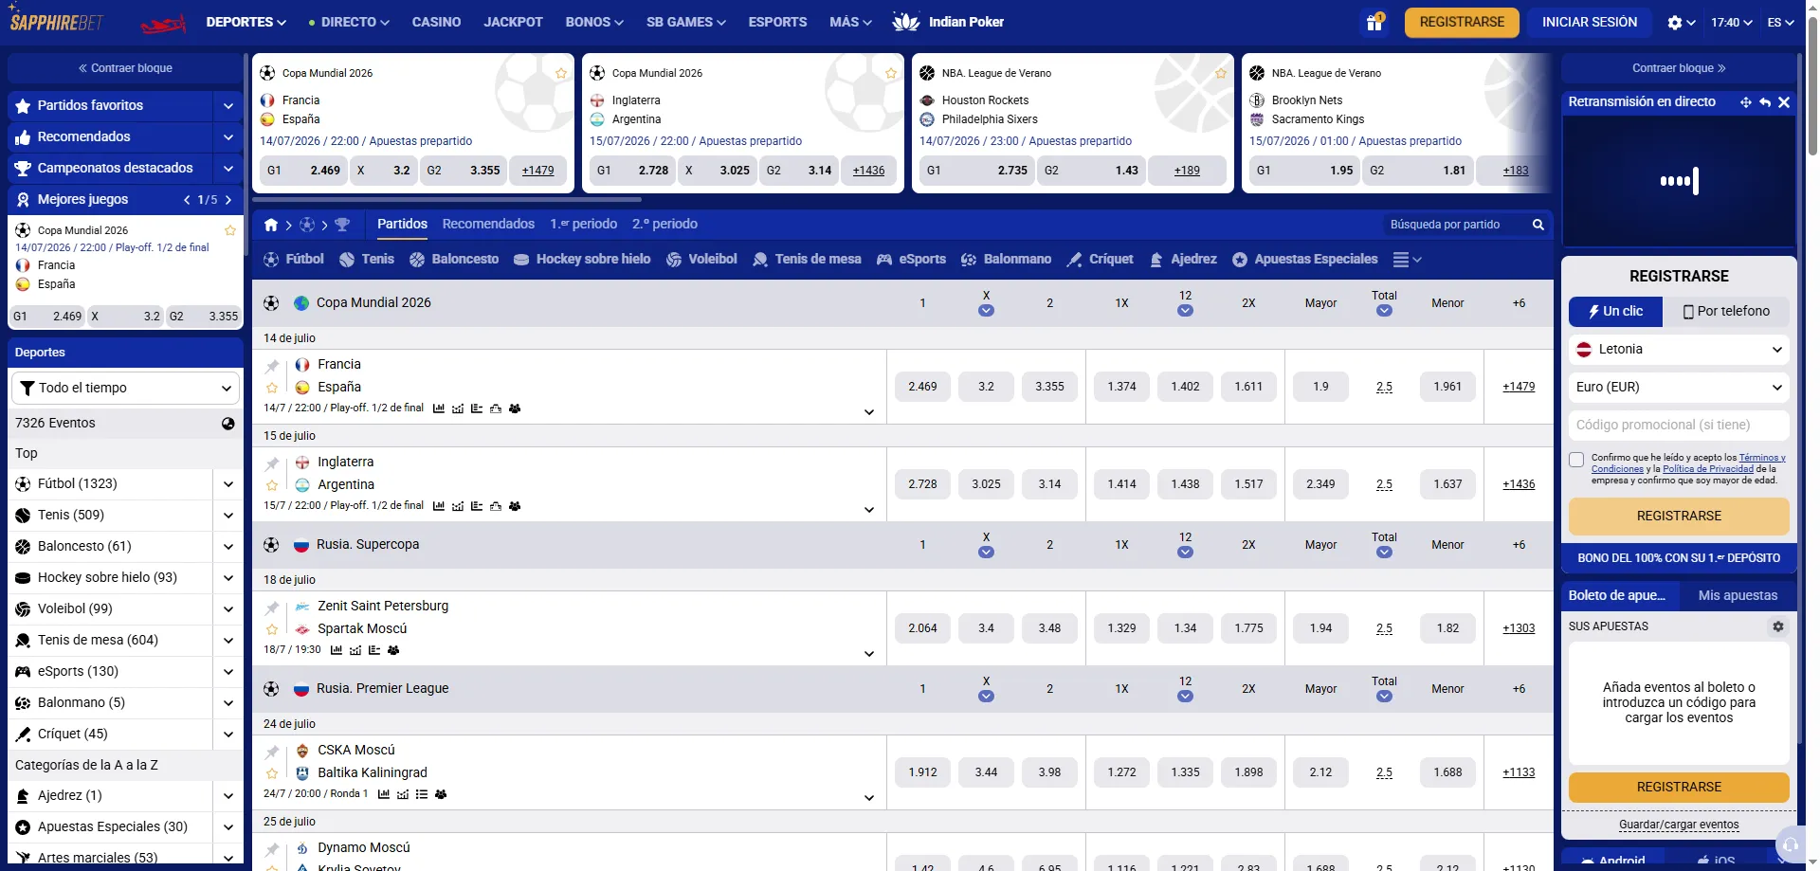
Task: Click the Guardar/cargar eventos link
Action: pos(1679,825)
